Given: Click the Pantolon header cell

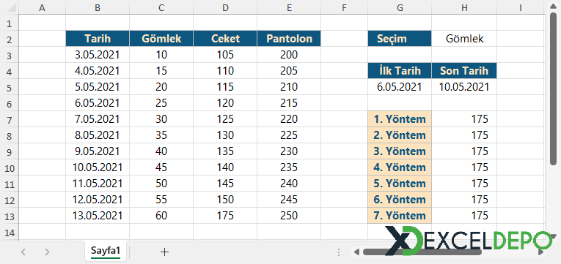Looking at the screenshot, I should pos(289,39).
